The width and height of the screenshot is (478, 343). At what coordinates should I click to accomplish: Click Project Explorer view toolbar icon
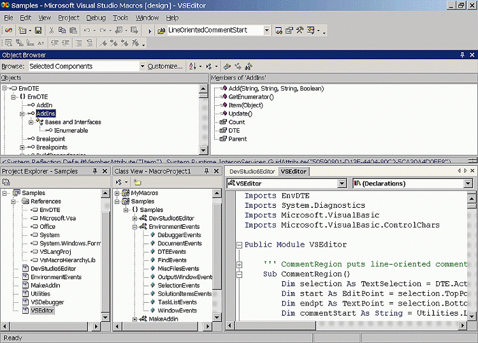tap(6, 182)
